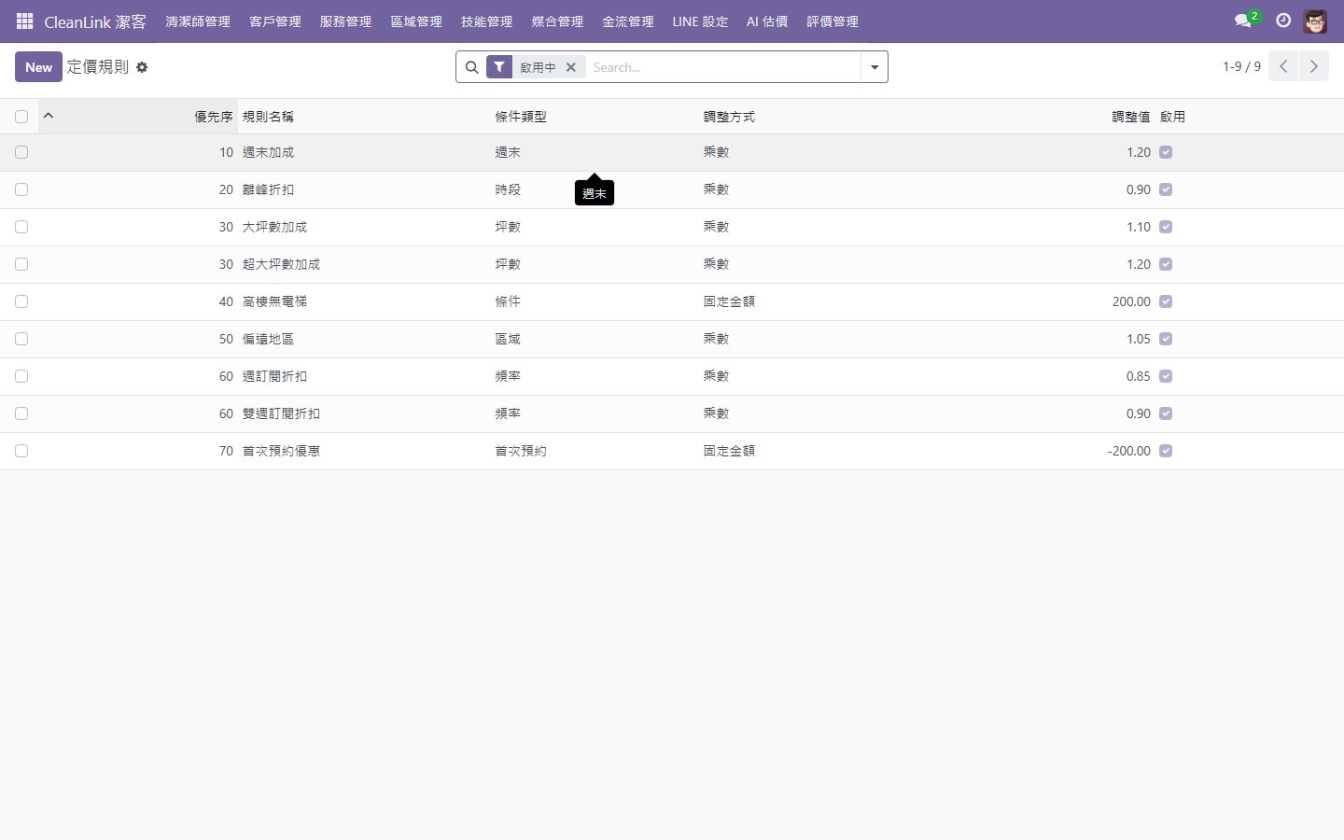1344x840 pixels.
Task: Click the search magnifier icon
Action: [x=472, y=67]
